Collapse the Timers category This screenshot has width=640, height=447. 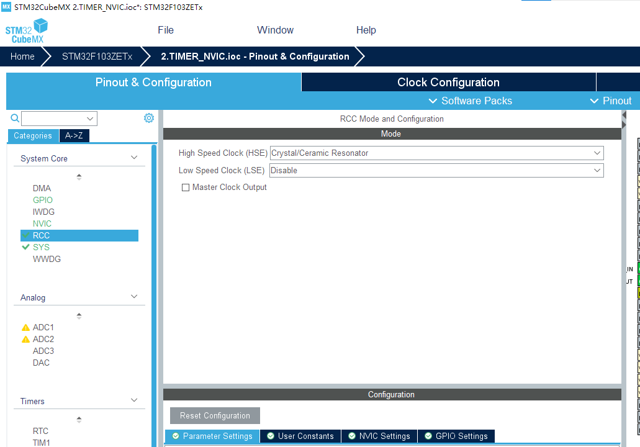[134, 400]
